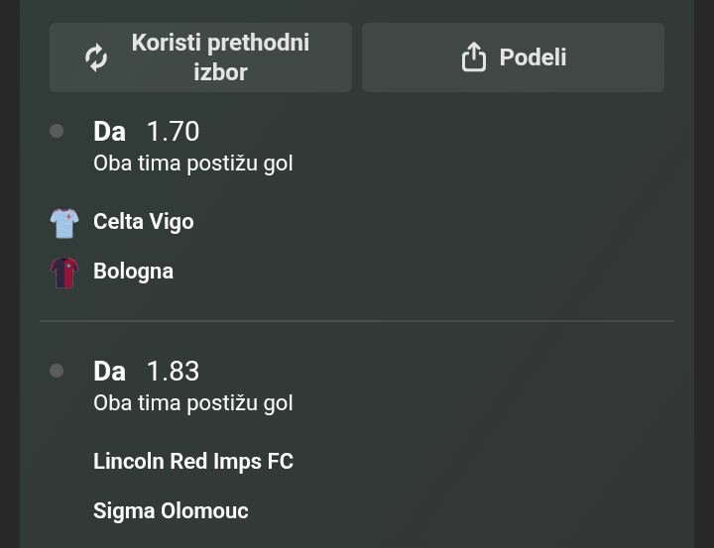Open the Sigma Olomouc team name

(171, 510)
